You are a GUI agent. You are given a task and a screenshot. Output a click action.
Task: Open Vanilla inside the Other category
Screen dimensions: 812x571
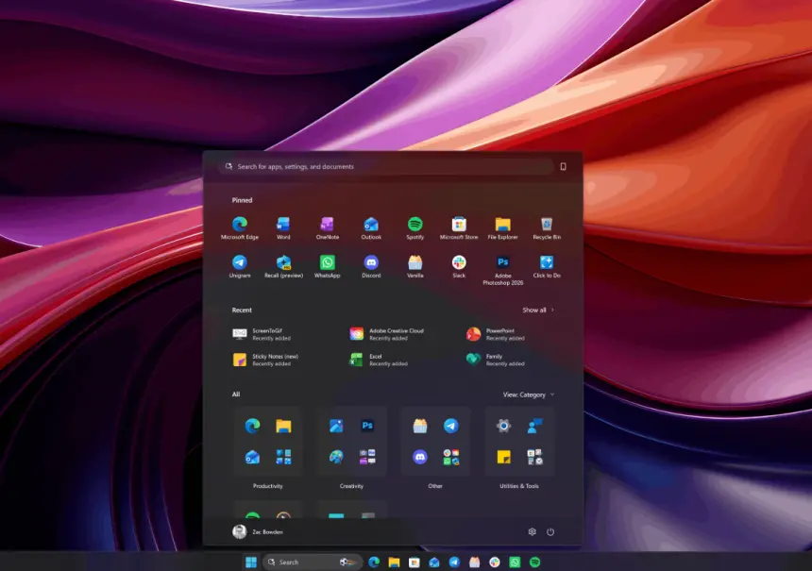[420, 426]
